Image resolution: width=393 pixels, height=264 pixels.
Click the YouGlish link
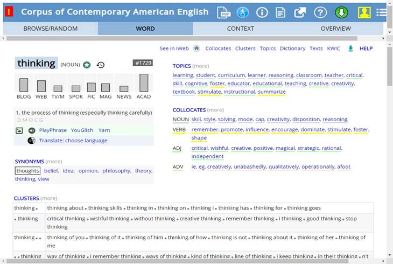[x=82, y=130]
